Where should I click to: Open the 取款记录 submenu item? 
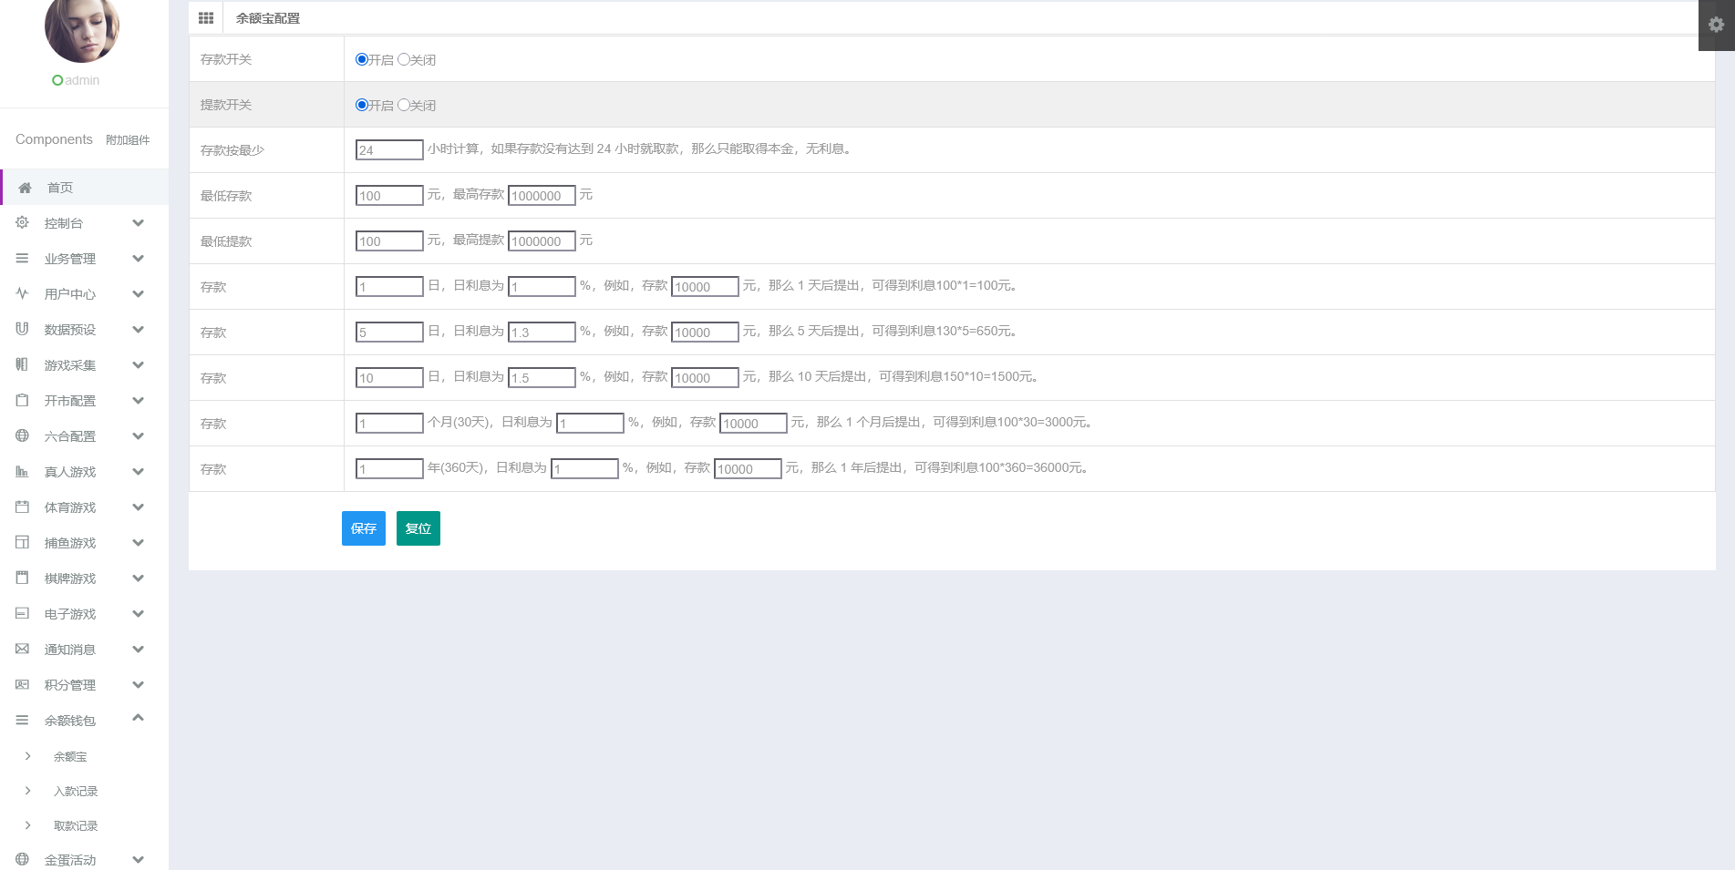[x=76, y=825]
